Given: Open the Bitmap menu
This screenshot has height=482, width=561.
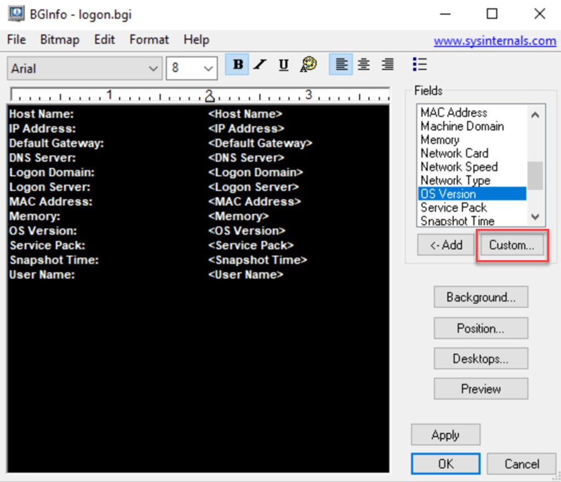Looking at the screenshot, I should [60, 40].
